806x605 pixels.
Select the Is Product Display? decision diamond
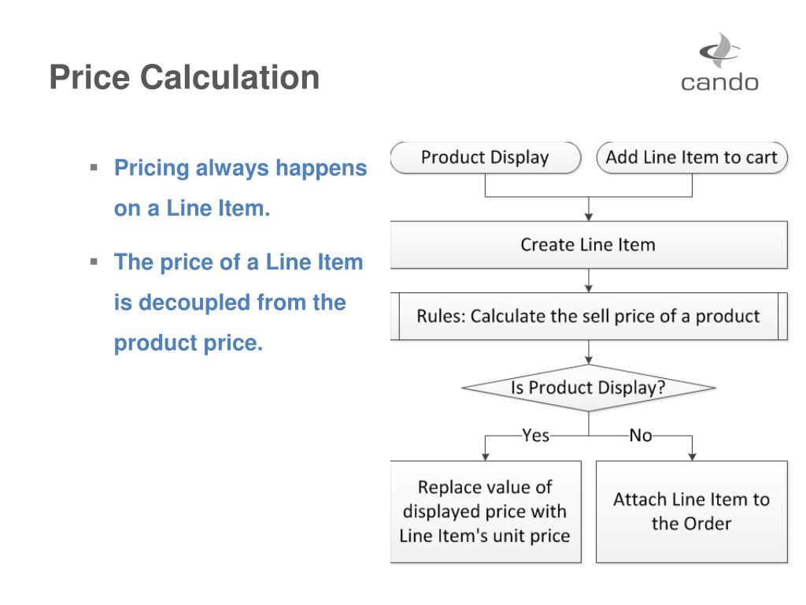[x=589, y=388]
